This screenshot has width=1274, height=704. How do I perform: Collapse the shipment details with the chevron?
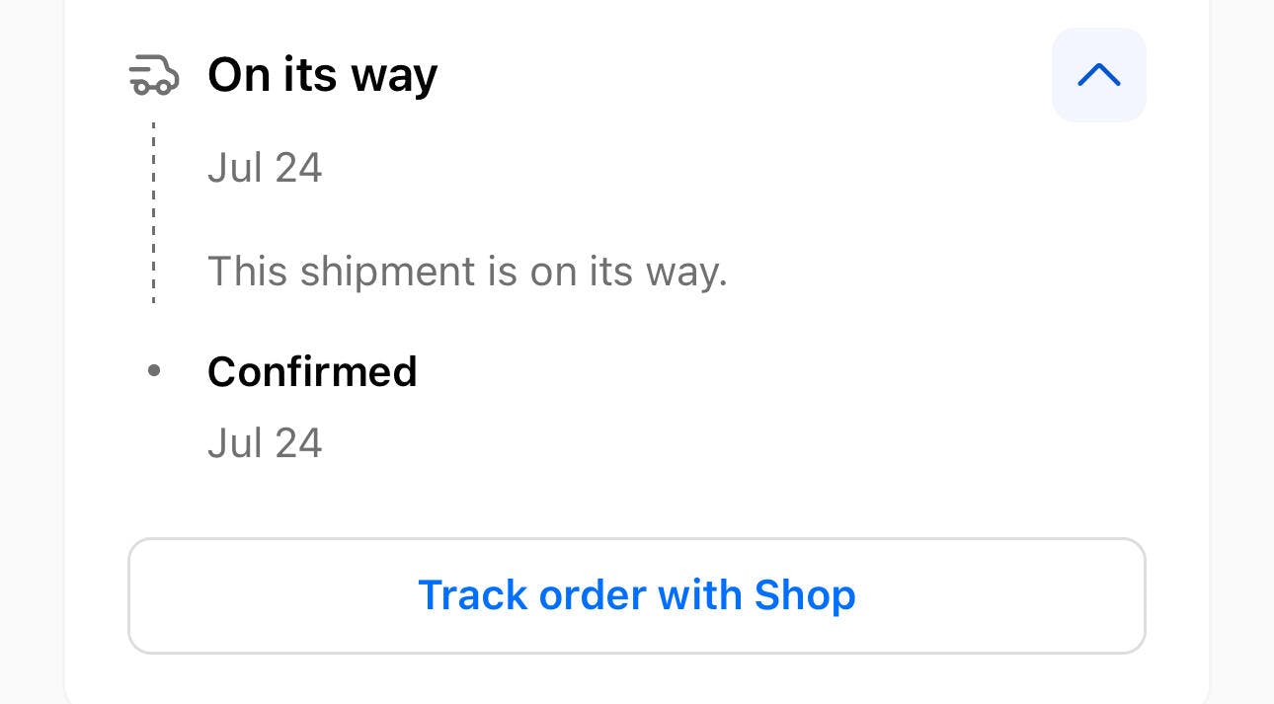(1099, 75)
